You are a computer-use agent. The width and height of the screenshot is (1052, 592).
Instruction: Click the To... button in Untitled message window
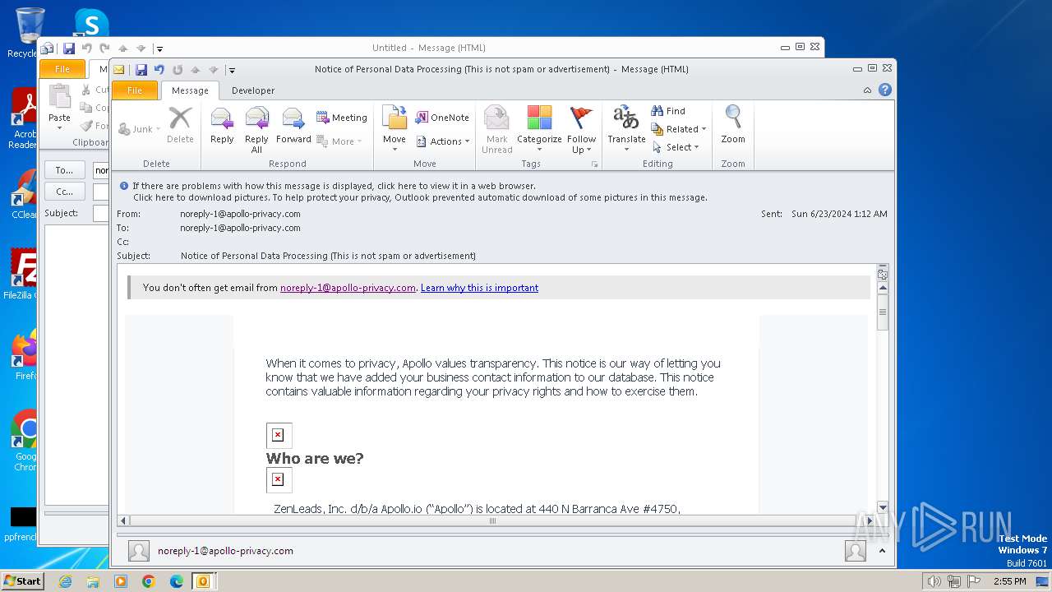pos(64,170)
